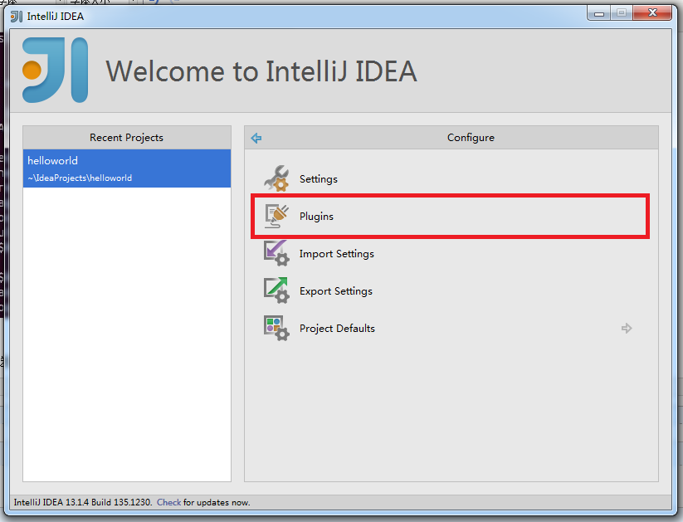Click the Recent Projects panel header
This screenshot has width=683, height=522.
[x=126, y=138]
